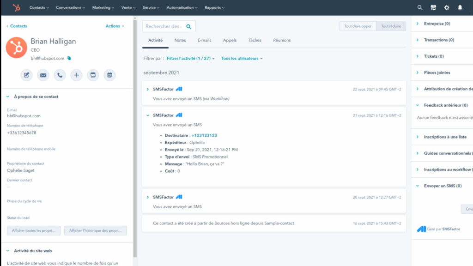Switch to the Notes tab
Image resolution: width=473 pixels, height=266 pixels.
(x=180, y=40)
